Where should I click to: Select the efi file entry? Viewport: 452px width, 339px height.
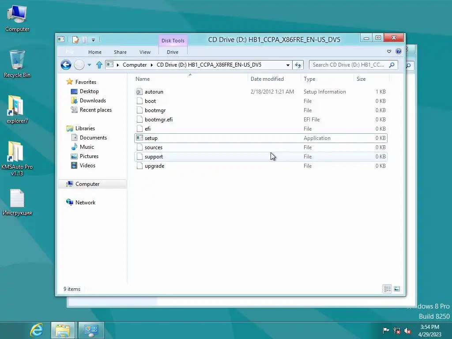coord(260,128)
